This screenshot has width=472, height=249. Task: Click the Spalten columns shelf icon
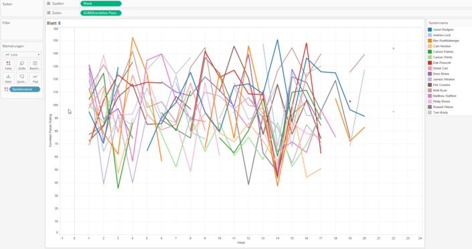pyautogui.click(x=49, y=3)
